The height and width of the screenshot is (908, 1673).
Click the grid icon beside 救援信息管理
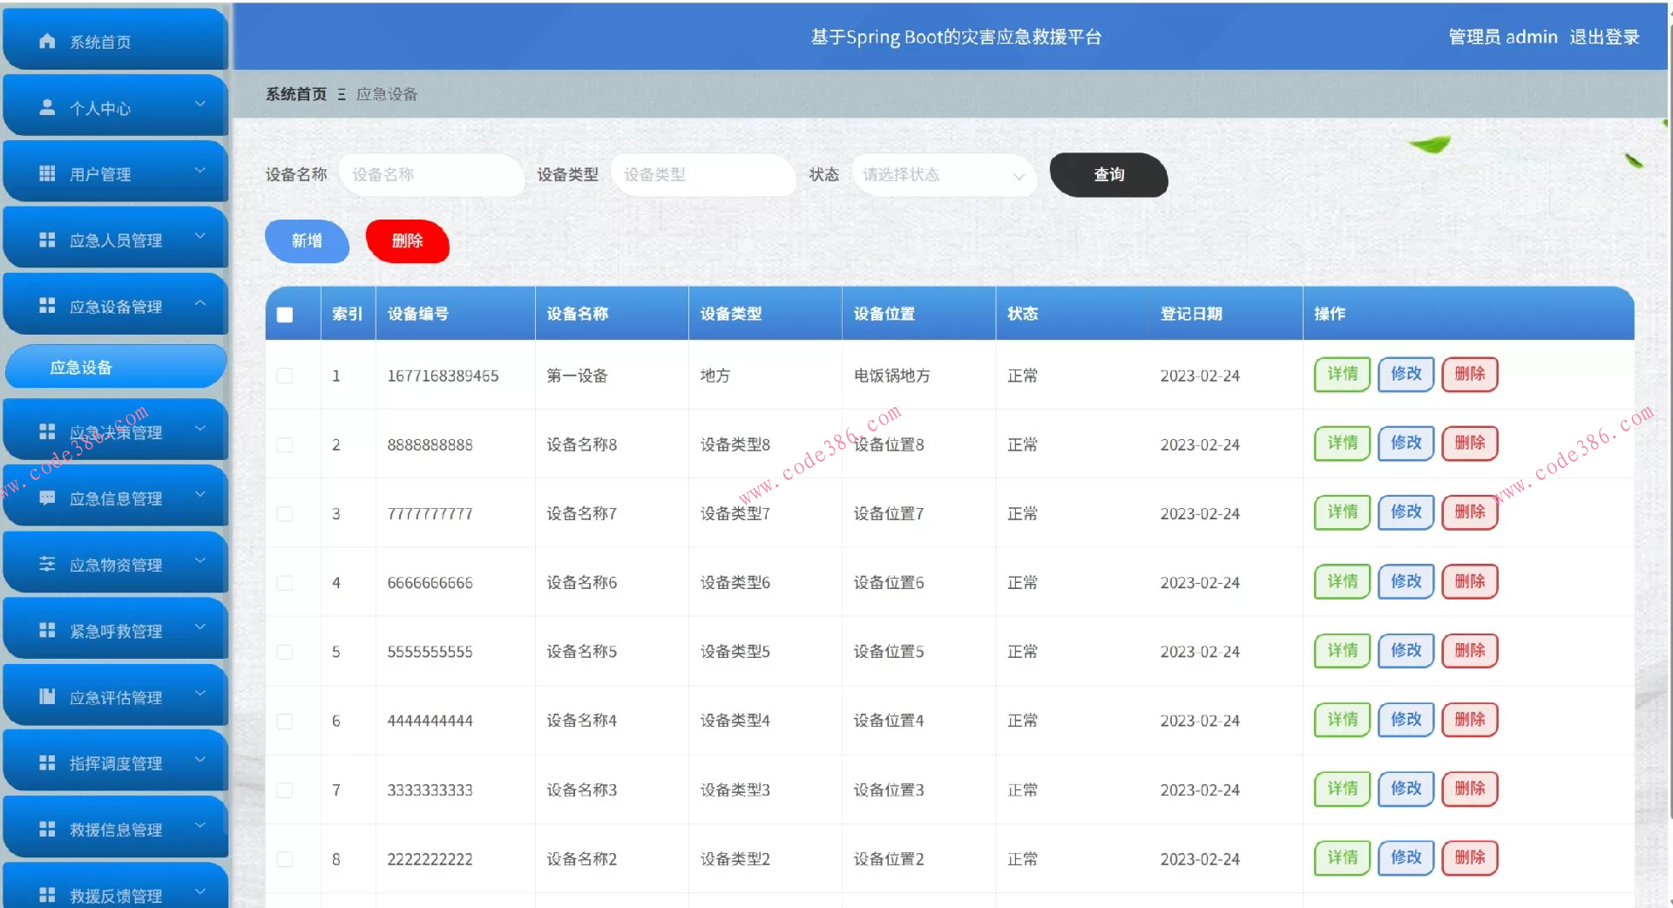46,829
